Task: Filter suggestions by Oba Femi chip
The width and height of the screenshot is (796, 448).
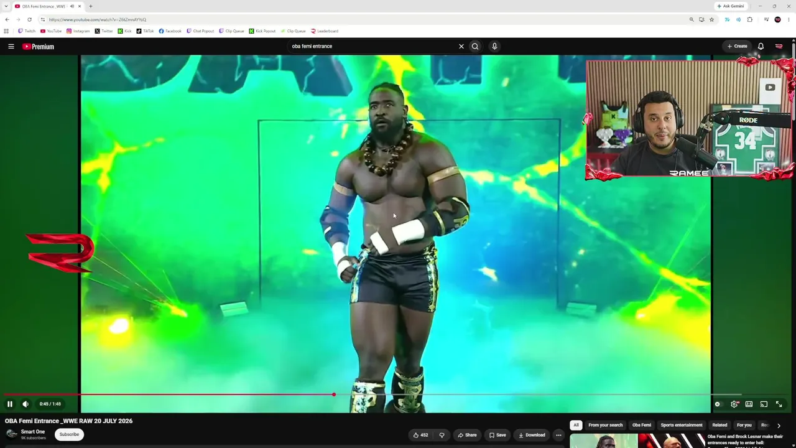Action: coord(642,425)
